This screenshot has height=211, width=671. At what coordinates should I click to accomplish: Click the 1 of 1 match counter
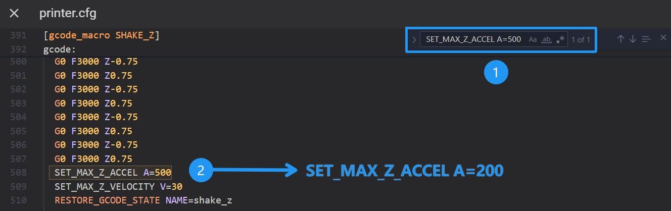click(x=581, y=39)
